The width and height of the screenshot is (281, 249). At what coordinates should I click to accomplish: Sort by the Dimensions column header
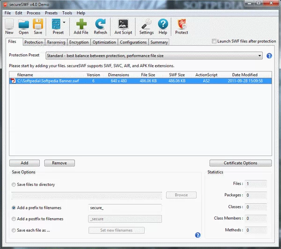(x=118, y=75)
